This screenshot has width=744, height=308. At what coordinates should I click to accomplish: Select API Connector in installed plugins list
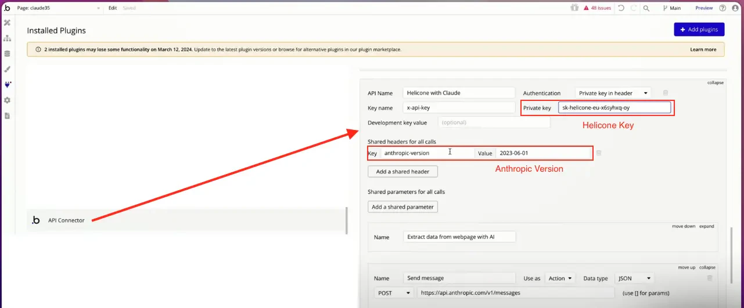(x=186, y=220)
